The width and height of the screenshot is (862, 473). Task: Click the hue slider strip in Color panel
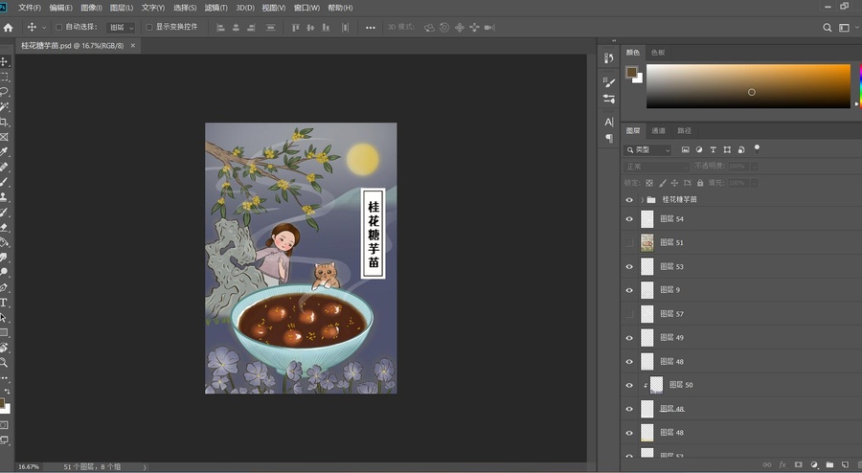[x=860, y=86]
